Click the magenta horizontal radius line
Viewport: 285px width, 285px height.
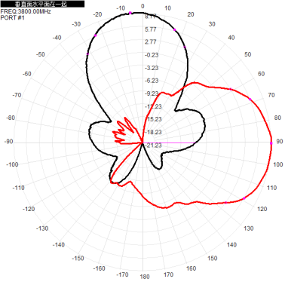[169, 142]
